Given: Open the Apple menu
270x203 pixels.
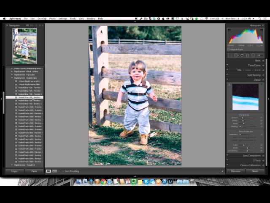Looking at the screenshot, I should pos(5,19).
